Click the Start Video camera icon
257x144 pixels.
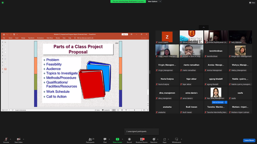(18, 139)
